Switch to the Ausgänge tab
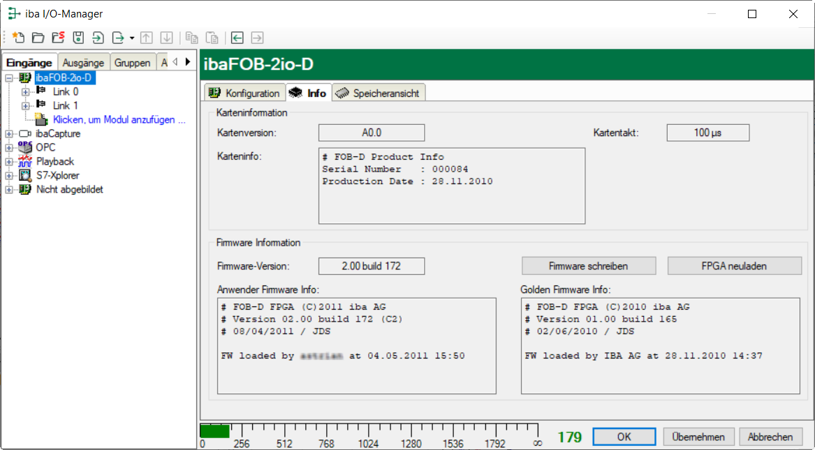Image resolution: width=815 pixels, height=450 pixels. click(x=84, y=63)
